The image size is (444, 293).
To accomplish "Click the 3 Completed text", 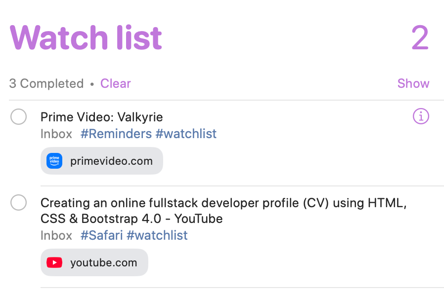I will tap(46, 84).
